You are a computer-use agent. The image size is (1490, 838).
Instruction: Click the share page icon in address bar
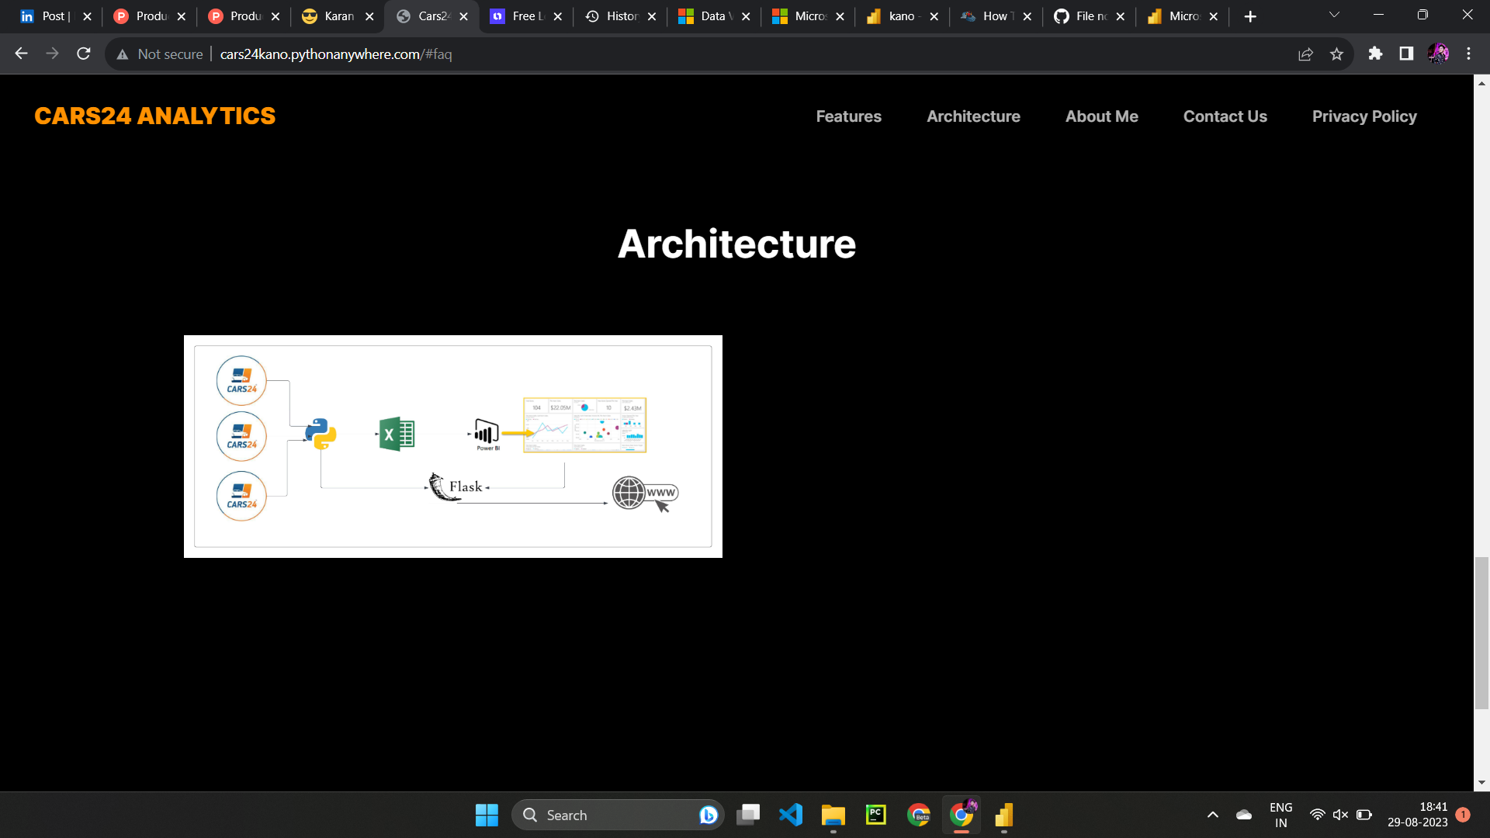coord(1305,54)
